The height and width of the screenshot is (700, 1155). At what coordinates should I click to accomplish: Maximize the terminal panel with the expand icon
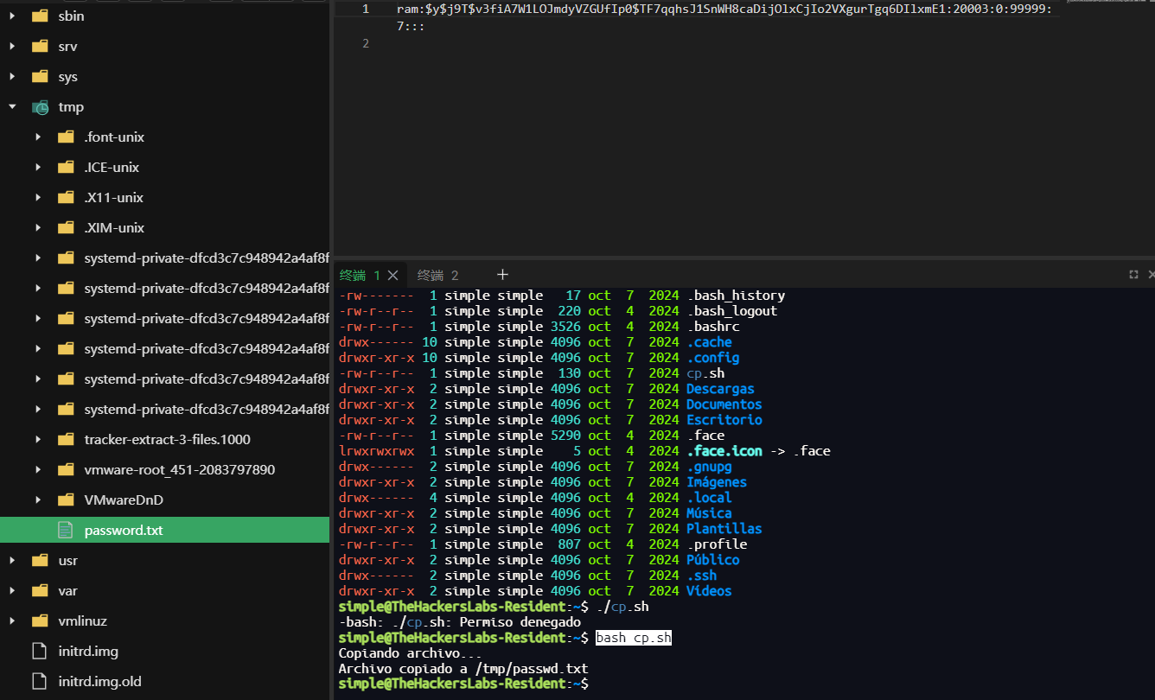coord(1133,275)
